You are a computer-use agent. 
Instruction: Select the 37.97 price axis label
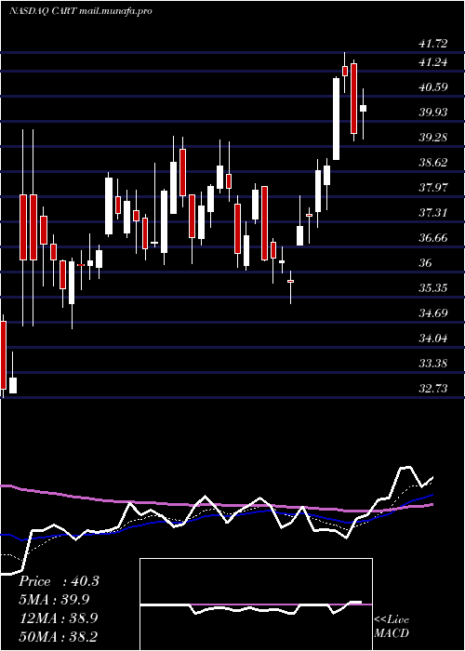[x=433, y=188]
